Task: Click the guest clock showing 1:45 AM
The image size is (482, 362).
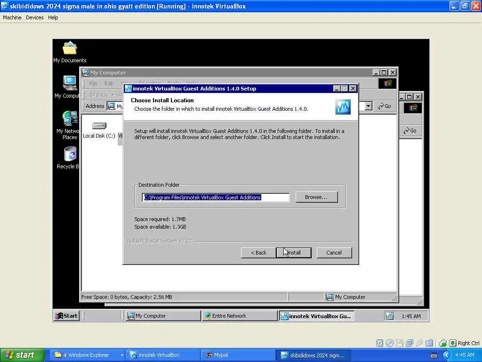Action: (x=411, y=316)
